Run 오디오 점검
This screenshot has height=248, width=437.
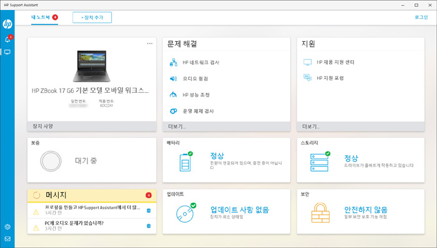point(195,79)
